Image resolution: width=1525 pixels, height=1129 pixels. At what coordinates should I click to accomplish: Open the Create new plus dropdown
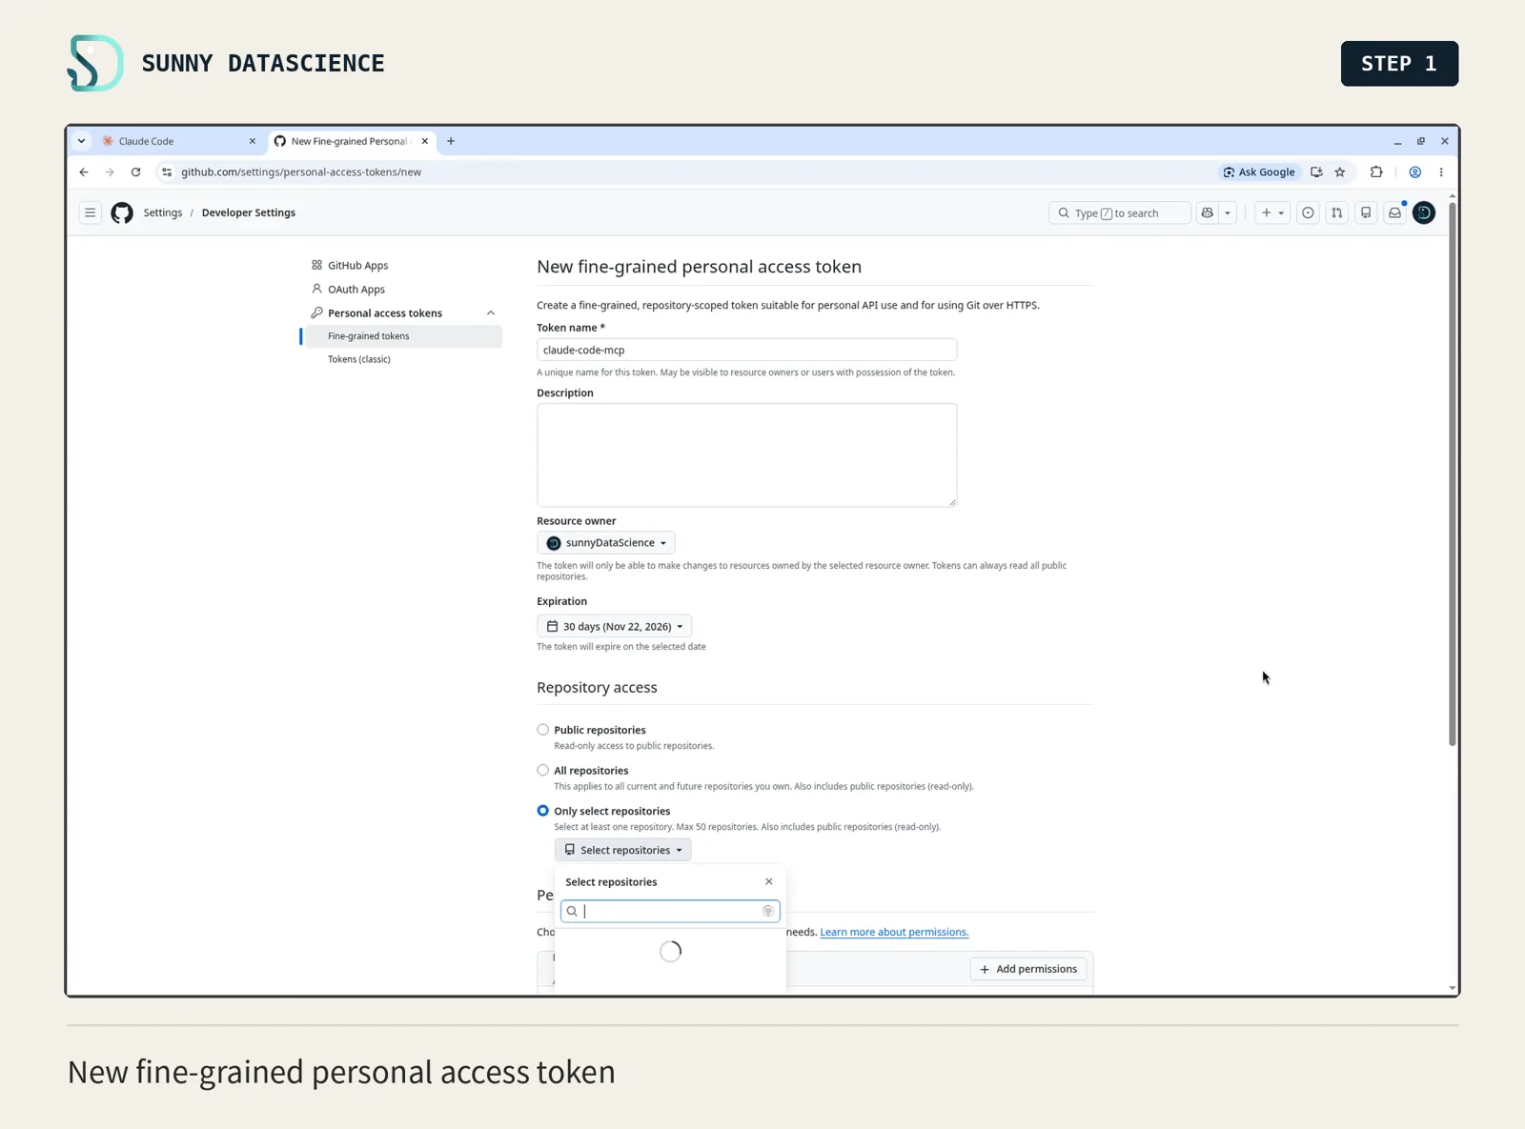[x=1272, y=212]
